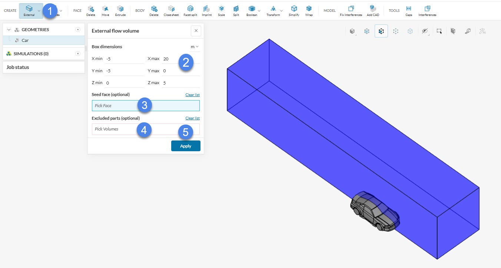
Task: Clear list for Excluded parts
Action: (x=192, y=118)
